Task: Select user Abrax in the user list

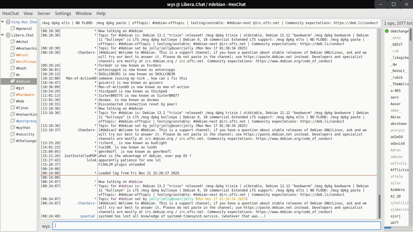Action: click(x=395, y=117)
